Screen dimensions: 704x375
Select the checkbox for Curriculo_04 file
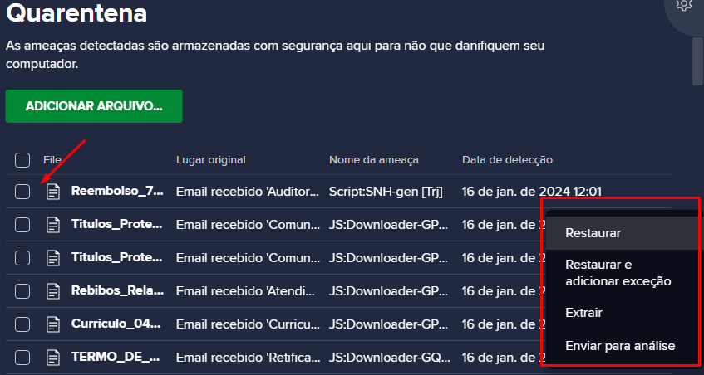click(22, 324)
